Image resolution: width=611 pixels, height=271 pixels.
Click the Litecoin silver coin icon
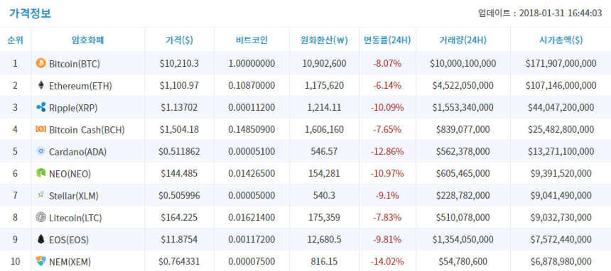coord(41,217)
